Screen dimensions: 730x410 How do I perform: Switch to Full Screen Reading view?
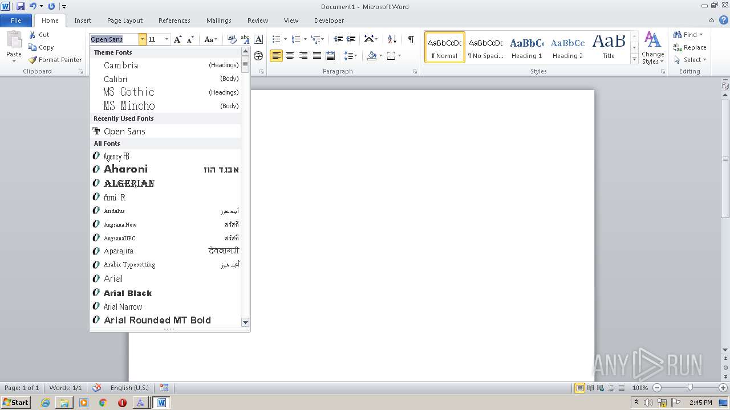(x=590, y=388)
